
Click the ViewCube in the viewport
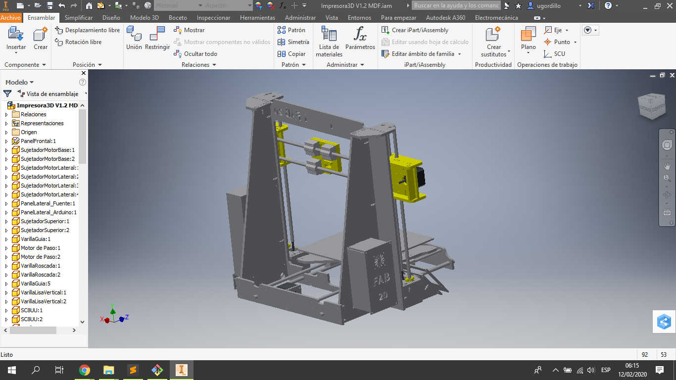(x=652, y=106)
